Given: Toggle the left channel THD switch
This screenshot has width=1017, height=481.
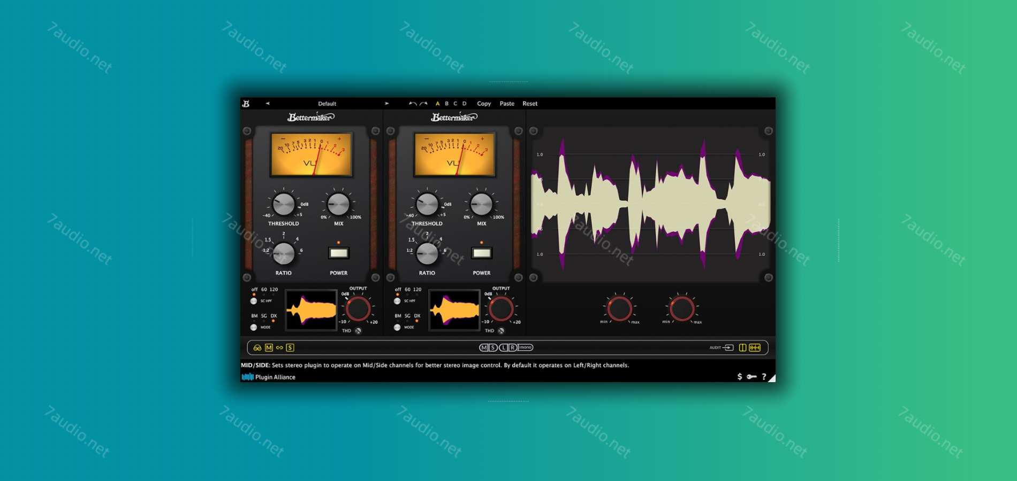Looking at the screenshot, I should [x=358, y=331].
